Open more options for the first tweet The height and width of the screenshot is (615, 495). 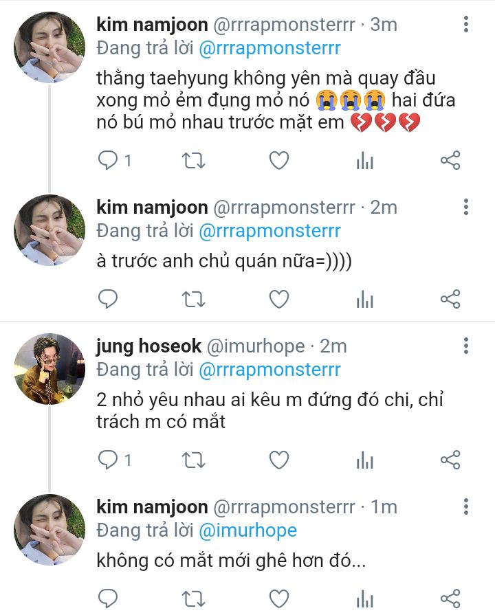pyautogui.click(x=466, y=25)
